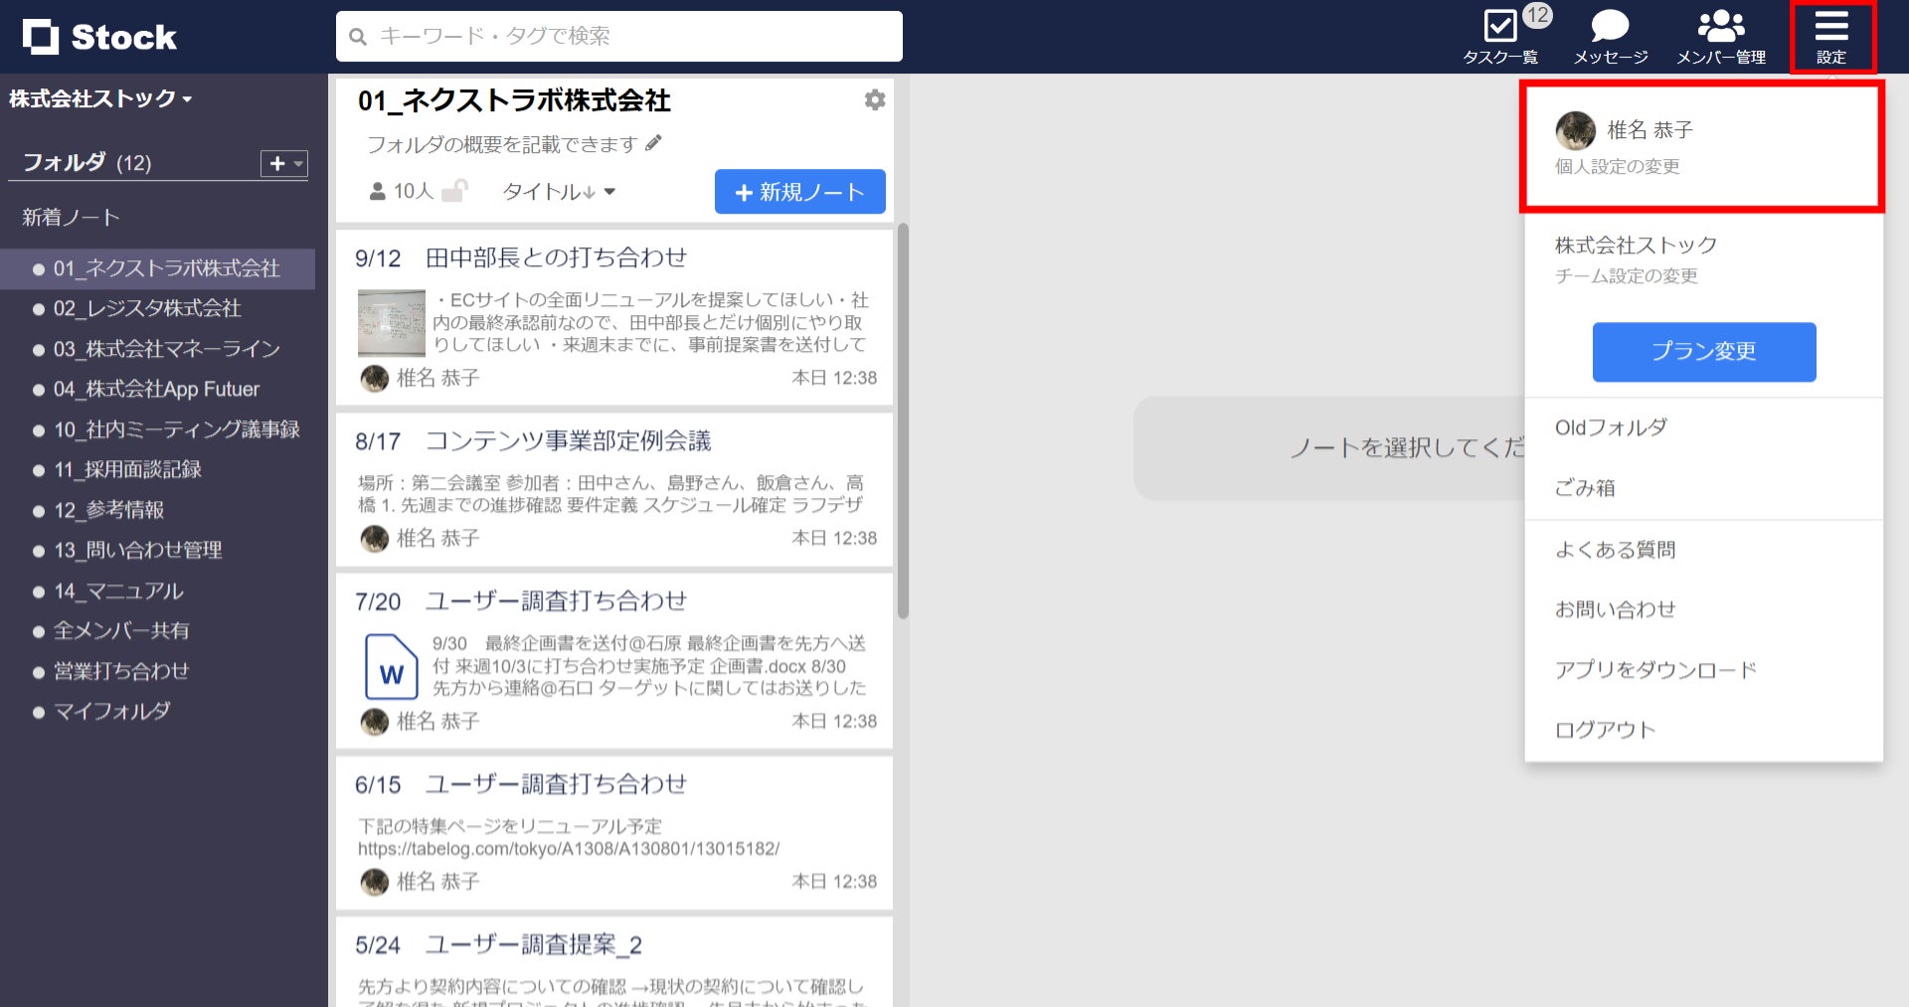Viewport: 1909px width, 1007px height.
Task: Open the タイトル sort dropdown
Action: coord(559,191)
